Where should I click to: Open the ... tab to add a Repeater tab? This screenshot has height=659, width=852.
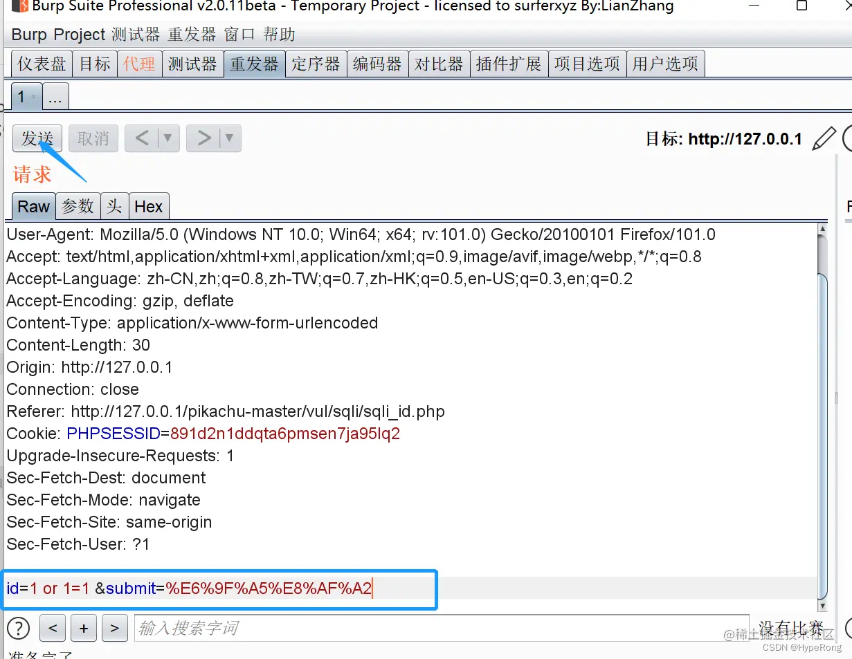[x=55, y=96]
